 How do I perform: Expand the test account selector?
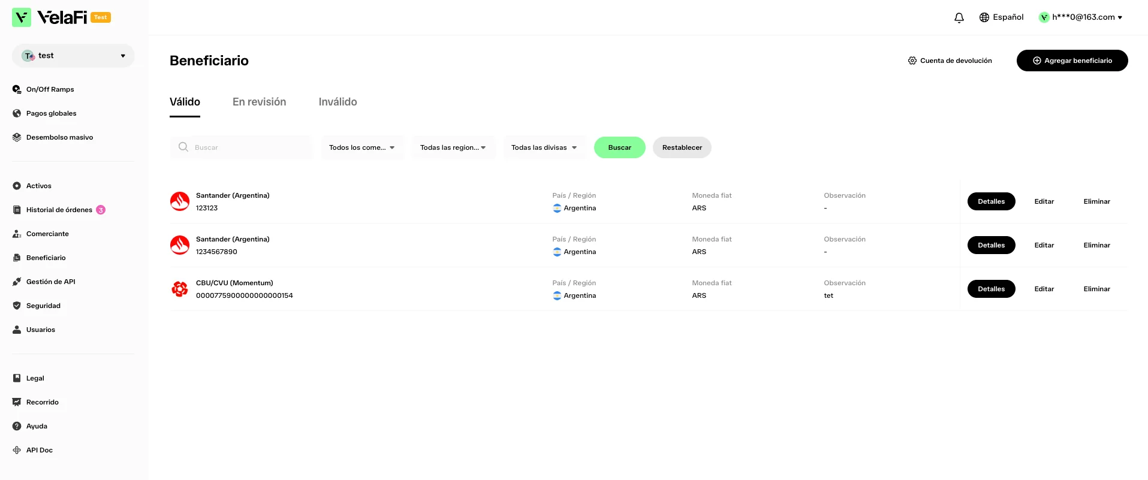[73, 56]
